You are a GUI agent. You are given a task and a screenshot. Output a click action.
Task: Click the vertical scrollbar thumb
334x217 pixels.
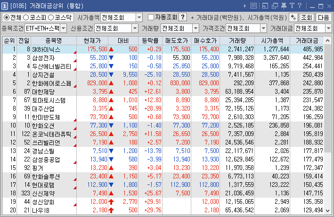327,98
